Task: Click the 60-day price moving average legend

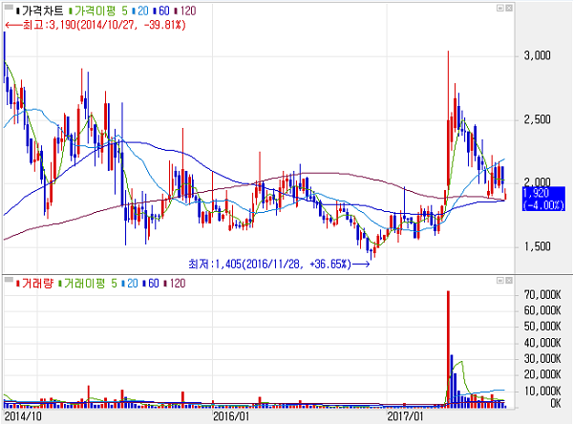Action: pos(161,11)
